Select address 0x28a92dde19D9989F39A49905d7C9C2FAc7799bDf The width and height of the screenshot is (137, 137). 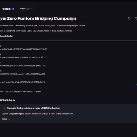(x=24, y=49)
